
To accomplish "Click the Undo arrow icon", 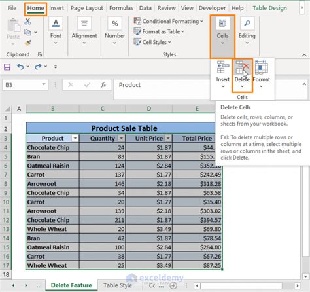I will 20,67.
